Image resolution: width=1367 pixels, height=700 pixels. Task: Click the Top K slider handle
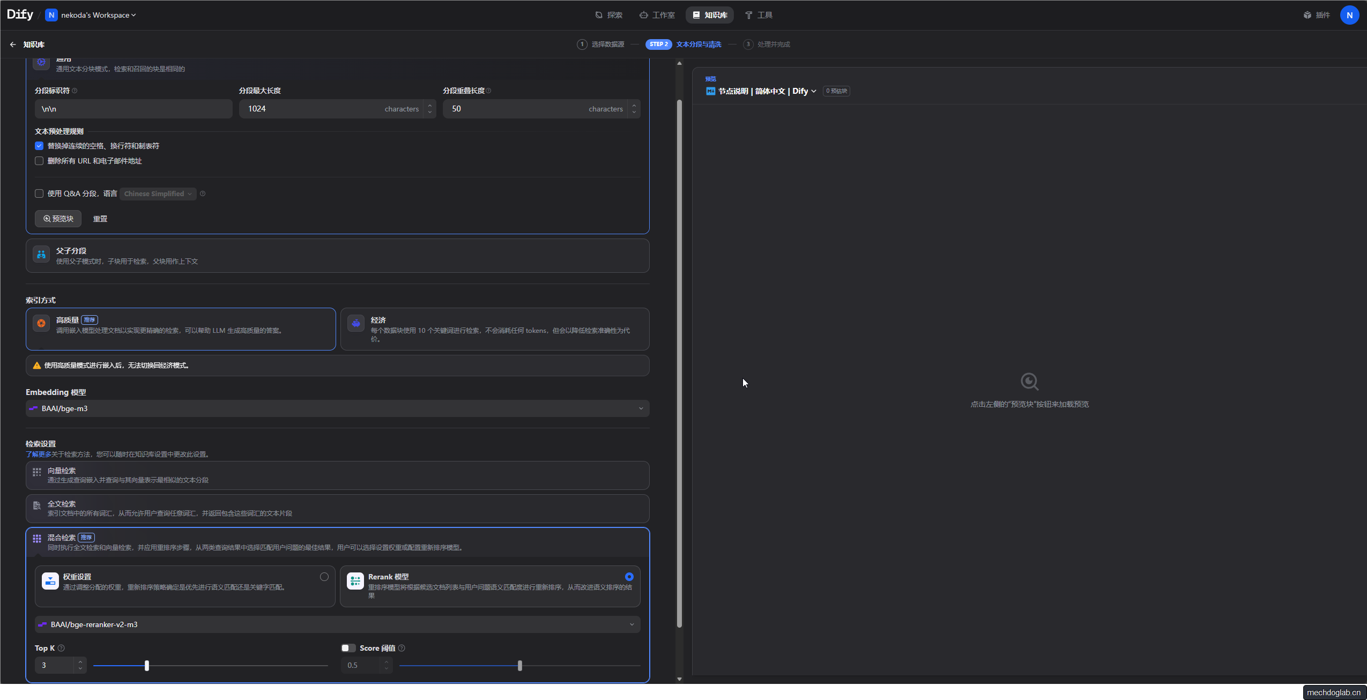(x=147, y=666)
